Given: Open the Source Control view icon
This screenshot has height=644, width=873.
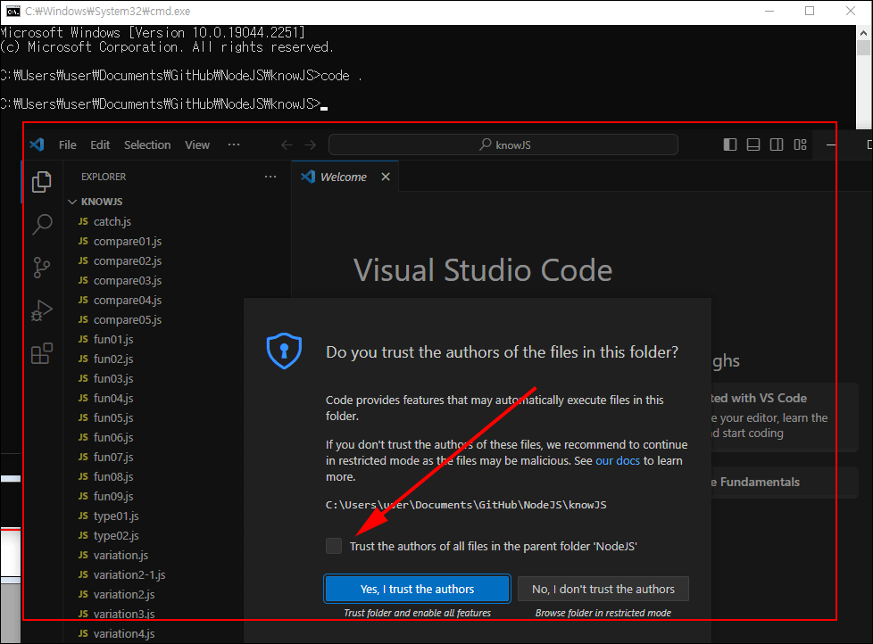Looking at the screenshot, I should point(42,268).
